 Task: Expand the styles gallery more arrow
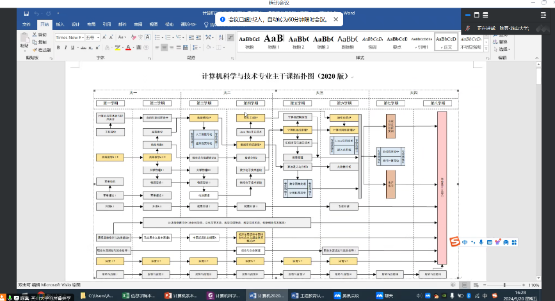click(486, 49)
